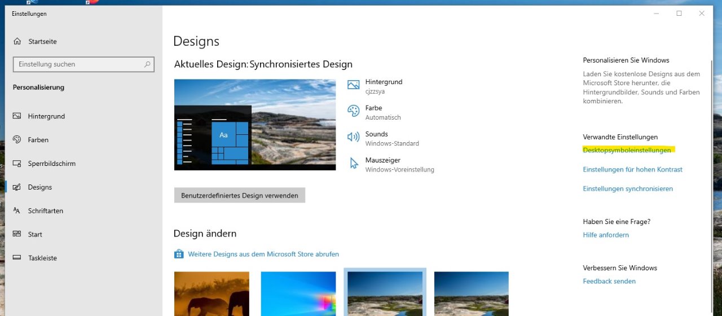
Task: Click the Farbe palette icon beside Automatisch
Action: point(354,111)
